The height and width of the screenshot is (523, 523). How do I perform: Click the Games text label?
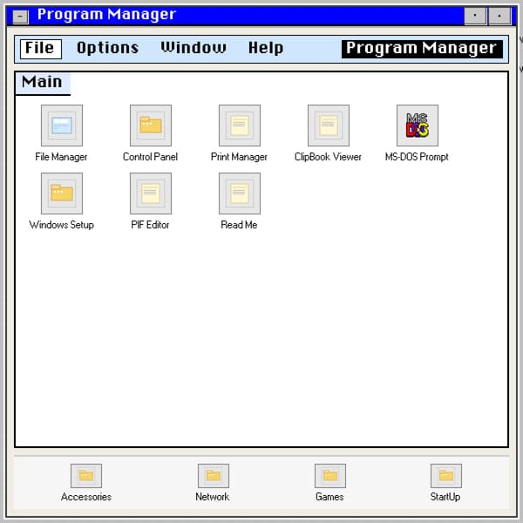click(329, 497)
